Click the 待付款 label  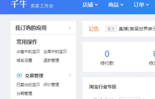(x=107, y=63)
